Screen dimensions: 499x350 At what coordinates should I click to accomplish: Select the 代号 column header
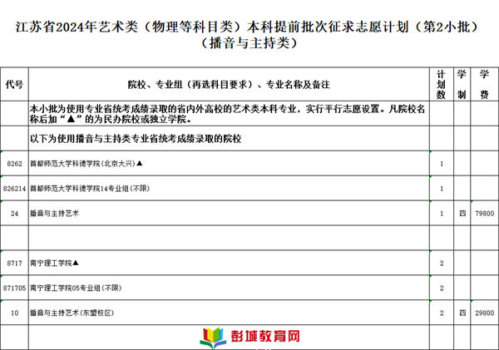point(14,84)
